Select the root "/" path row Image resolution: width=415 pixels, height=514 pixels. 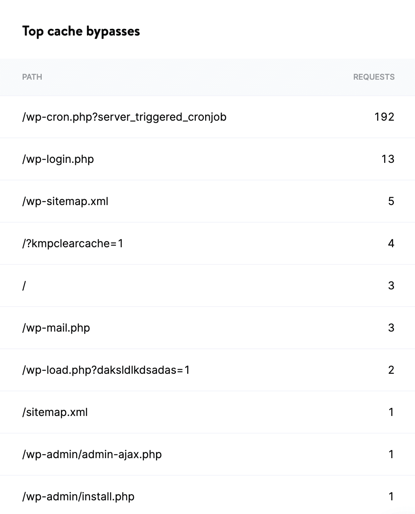tap(24, 286)
